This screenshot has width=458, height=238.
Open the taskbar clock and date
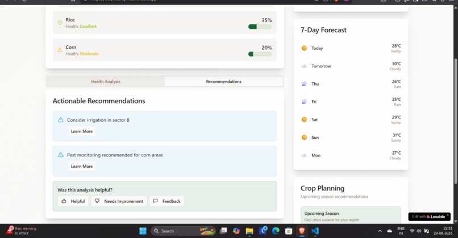tap(443, 231)
